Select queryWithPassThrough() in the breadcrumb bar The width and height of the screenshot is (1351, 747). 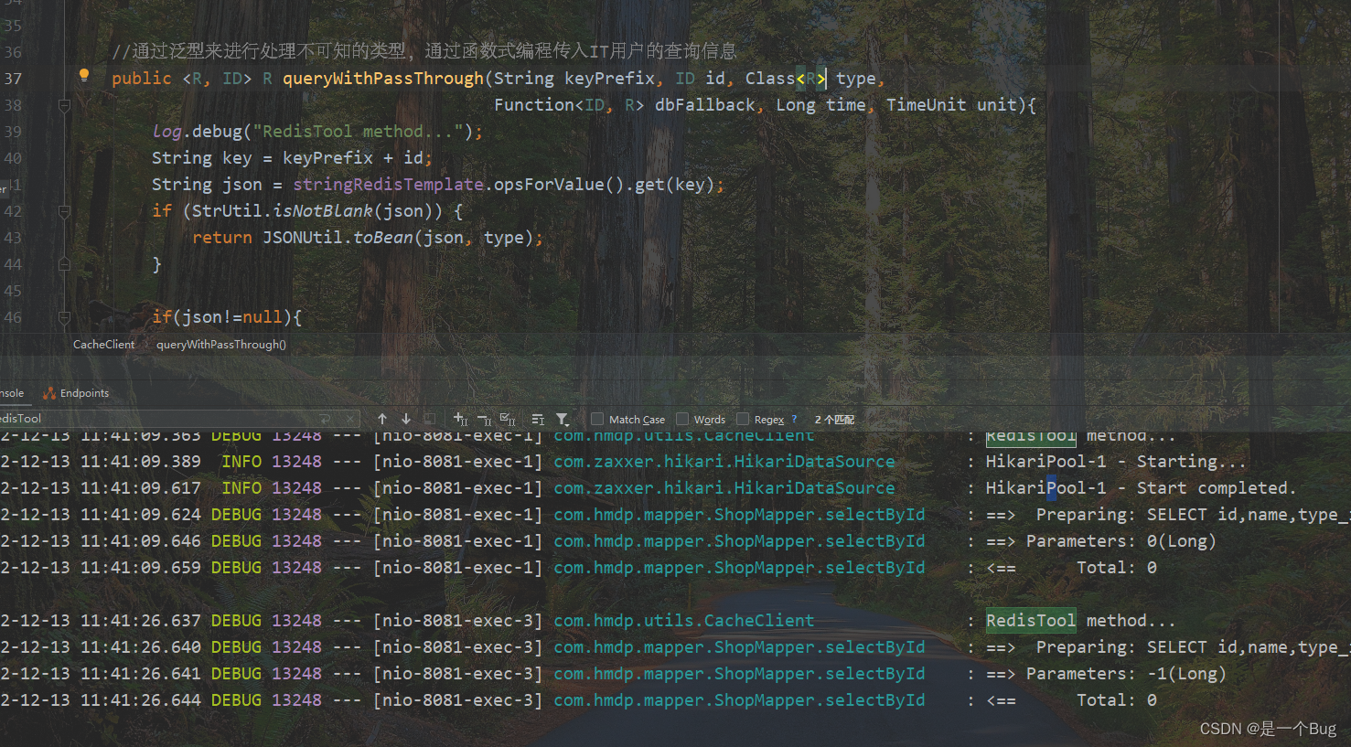point(221,345)
